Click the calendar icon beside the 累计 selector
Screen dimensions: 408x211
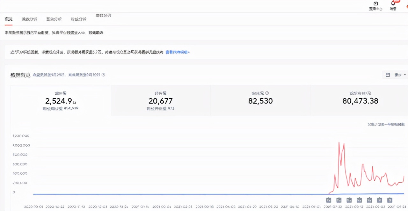(388, 75)
